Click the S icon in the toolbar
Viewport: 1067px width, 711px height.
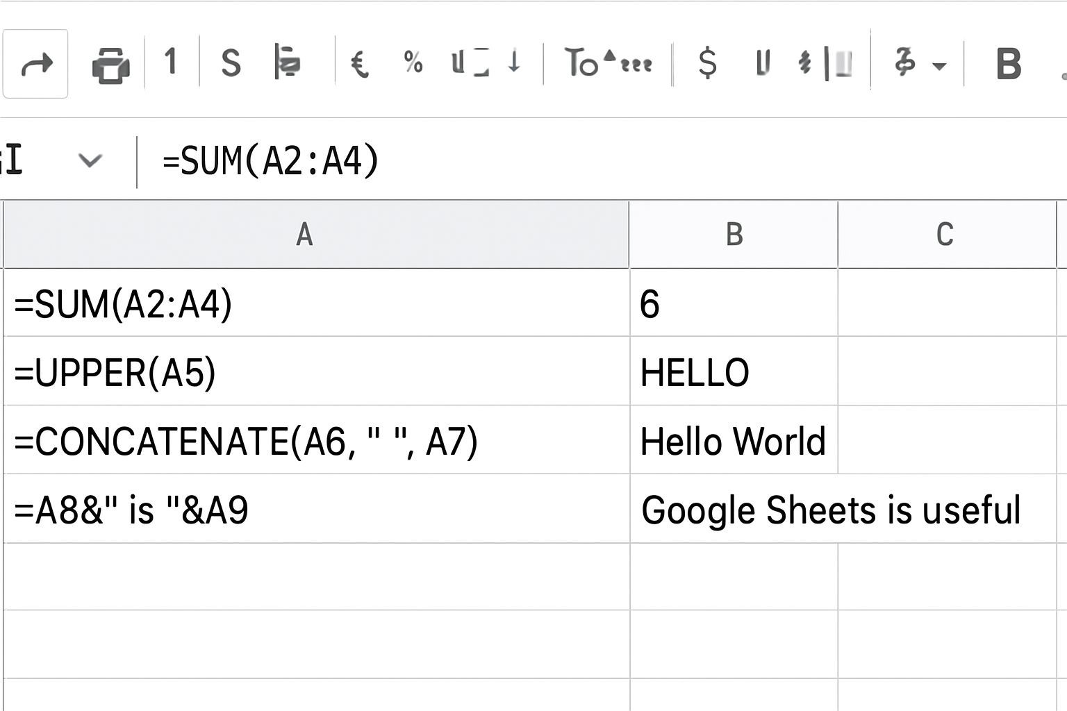click(231, 64)
